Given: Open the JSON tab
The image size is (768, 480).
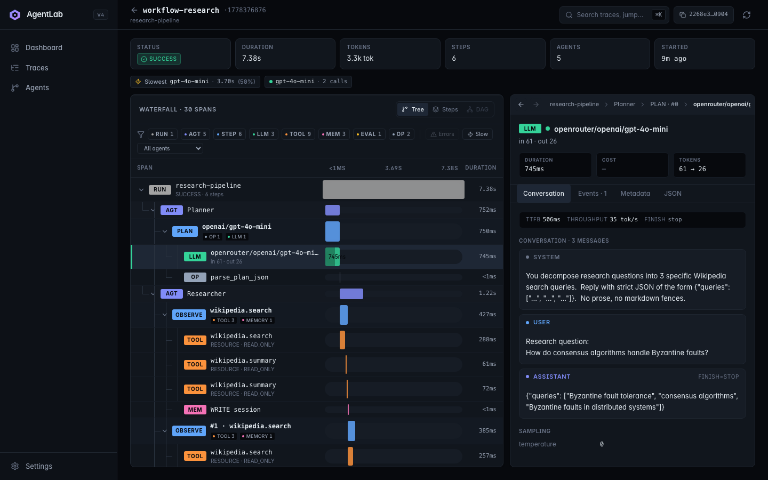Looking at the screenshot, I should [x=673, y=194].
